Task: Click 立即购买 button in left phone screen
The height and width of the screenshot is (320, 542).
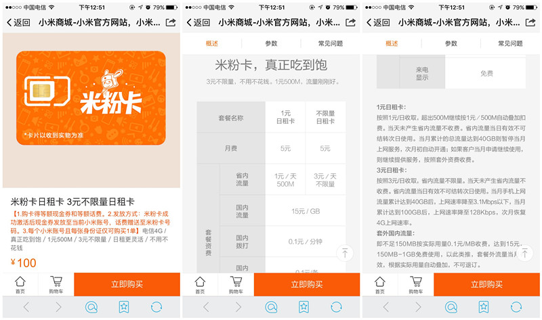Action: click(127, 284)
